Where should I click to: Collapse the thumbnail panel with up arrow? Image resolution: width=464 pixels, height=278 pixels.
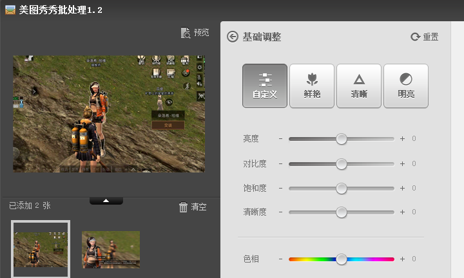(x=106, y=201)
